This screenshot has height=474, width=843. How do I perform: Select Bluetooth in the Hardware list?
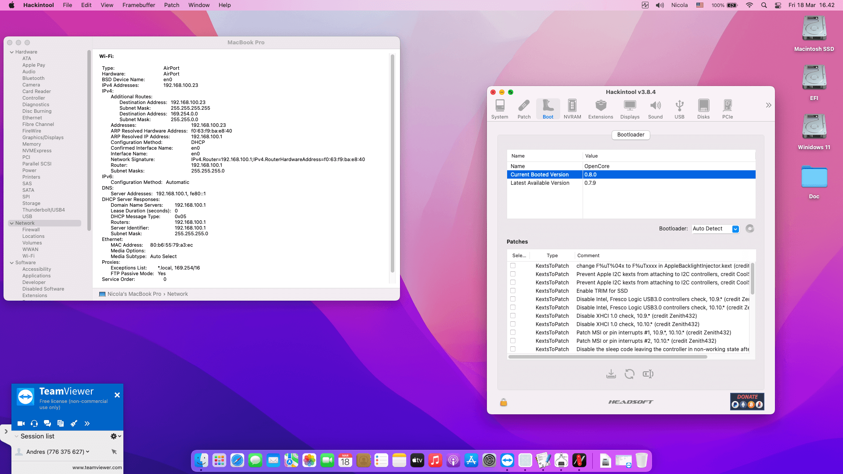point(33,79)
